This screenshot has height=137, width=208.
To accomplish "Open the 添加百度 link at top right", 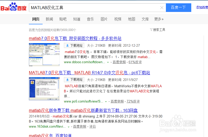I will (202, 7).
